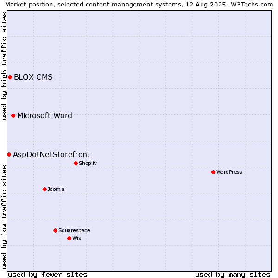The image size is (278, 278).
Task: Click the red Microsoft Word data point
Action: [x=13, y=115]
